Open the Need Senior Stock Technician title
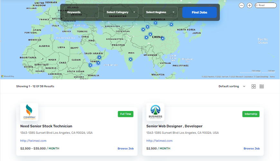The height and width of the screenshot is (161, 280). 46,126
